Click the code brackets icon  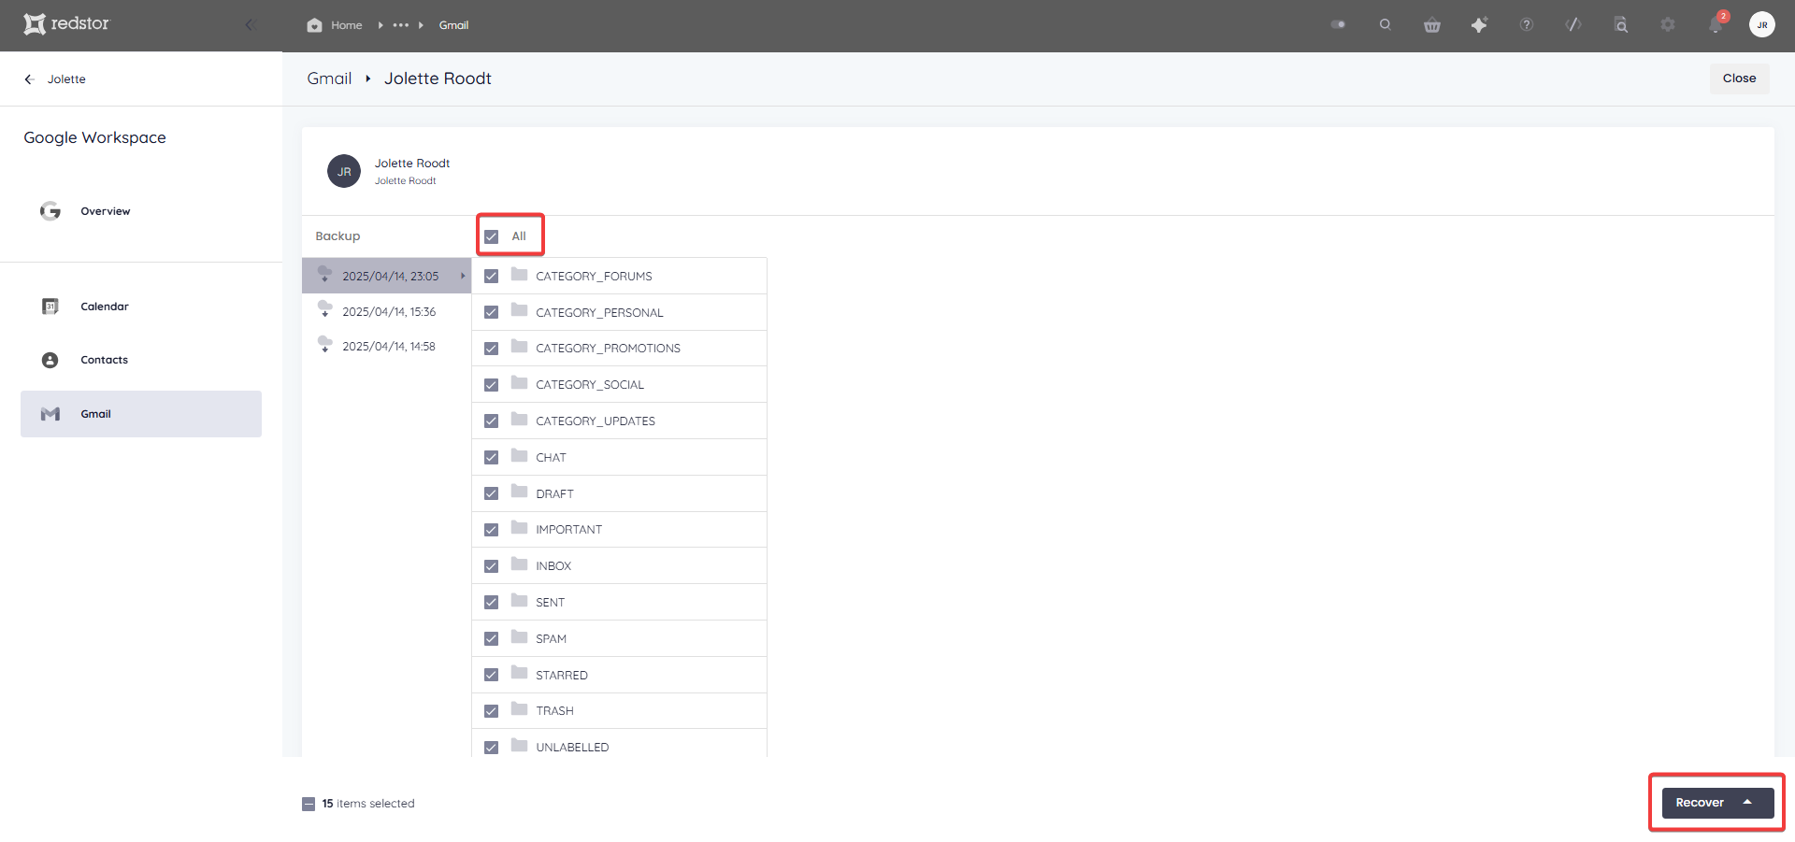1573,25
